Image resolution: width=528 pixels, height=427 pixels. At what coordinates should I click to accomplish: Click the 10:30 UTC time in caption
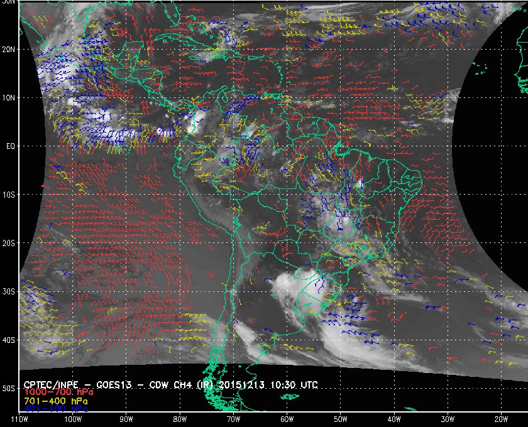point(294,385)
